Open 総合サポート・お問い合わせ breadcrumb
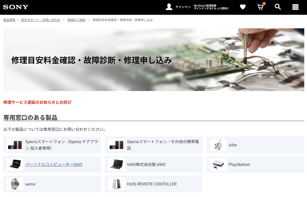Image resolution: width=307 pixels, height=197 pixels. coord(41,20)
